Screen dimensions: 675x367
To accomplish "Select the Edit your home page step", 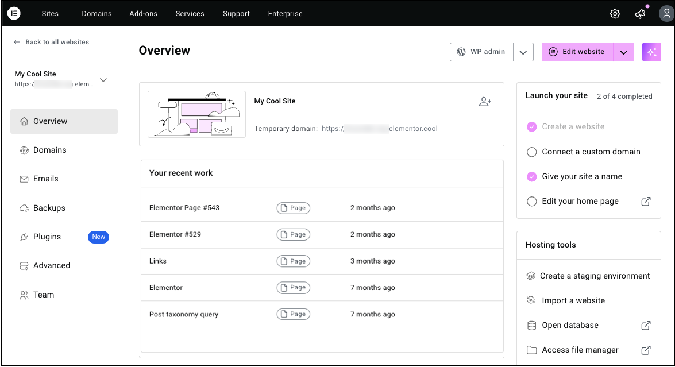I will tap(580, 202).
